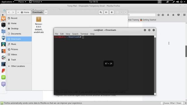
Task: Open Kali Training bookmark
Action: [x=134, y=20]
